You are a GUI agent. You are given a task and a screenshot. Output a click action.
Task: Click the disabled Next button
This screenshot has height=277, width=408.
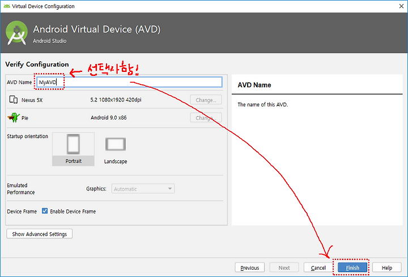[x=284, y=267]
